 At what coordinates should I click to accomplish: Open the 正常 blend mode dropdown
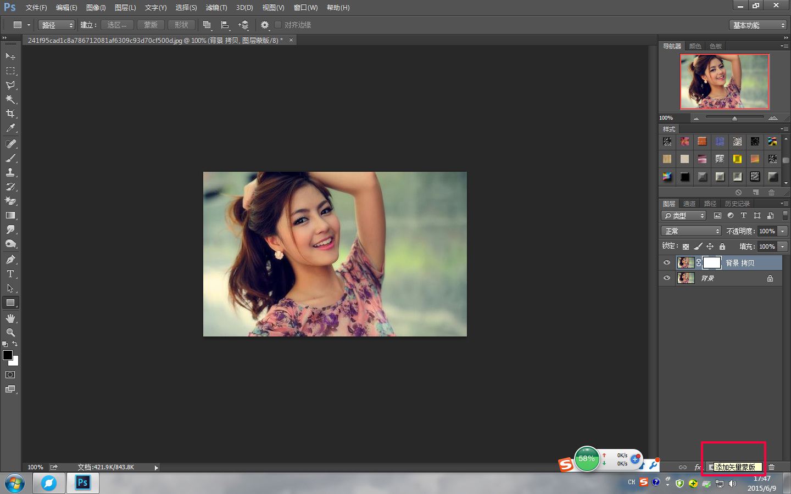690,231
